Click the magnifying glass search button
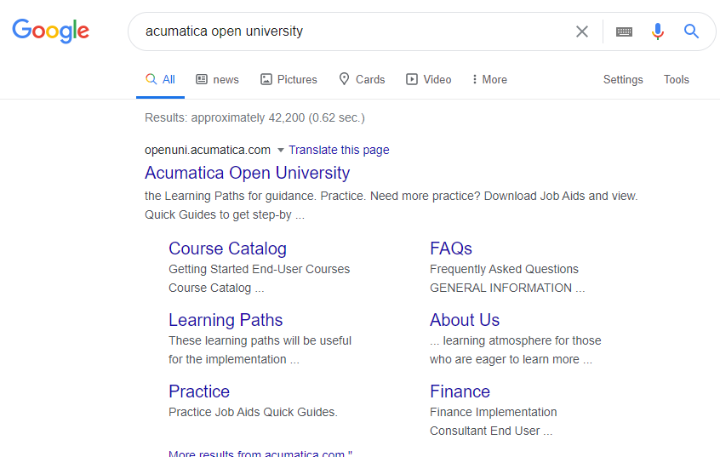 tap(691, 31)
